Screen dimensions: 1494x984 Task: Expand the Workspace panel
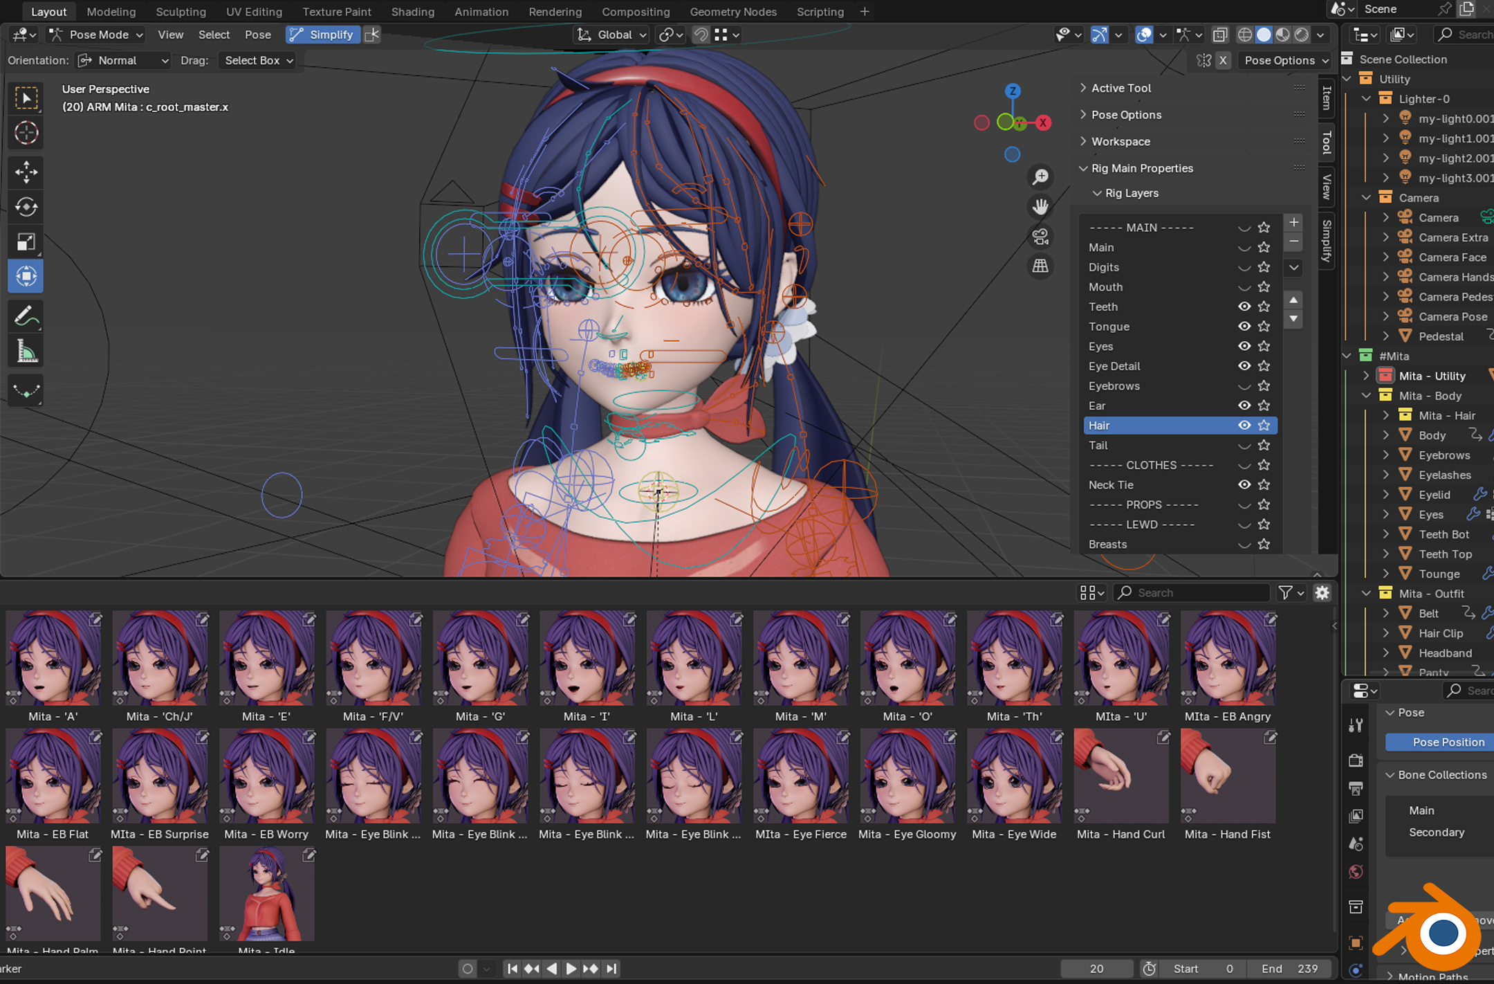click(1120, 141)
